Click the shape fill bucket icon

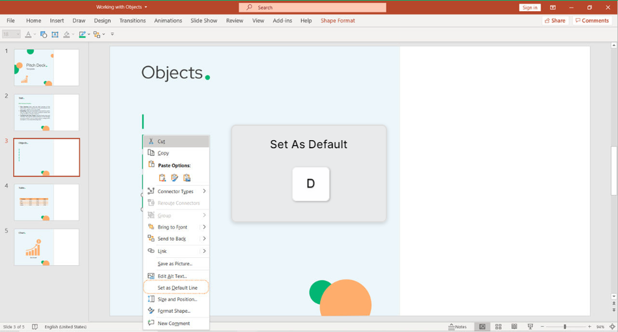(x=67, y=35)
